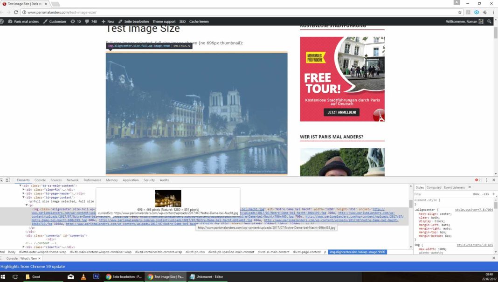Select the div.td-page-content breadcrumb
Image resolution: width=498 pixels, height=282 pixels.
306,252
